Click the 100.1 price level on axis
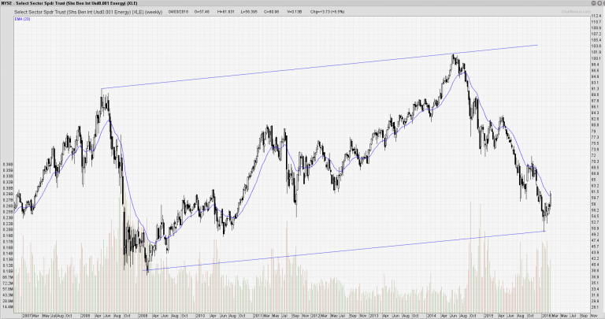 click(596, 58)
